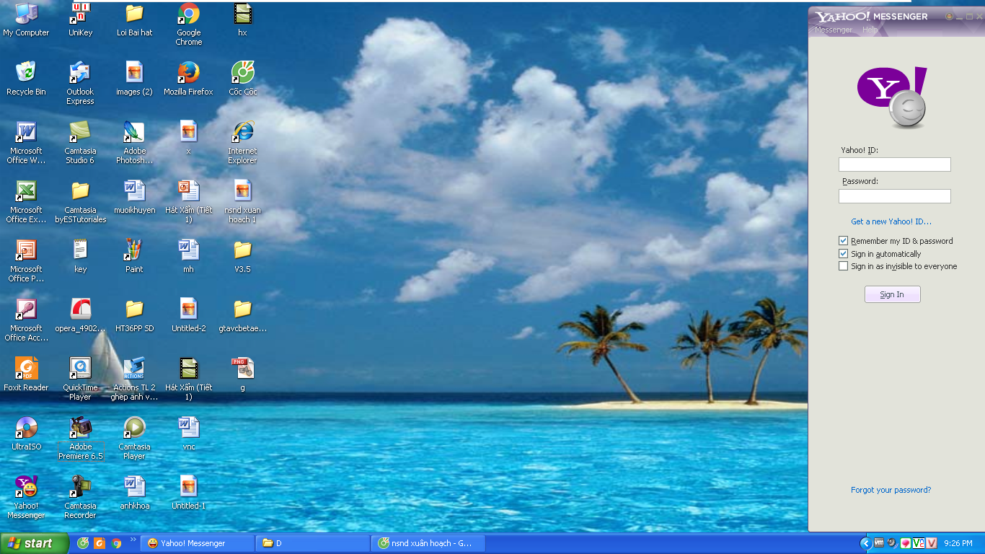Focus the Yahoo! ID input field
Viewport: 985px width, 554px height.
(894, 164)
